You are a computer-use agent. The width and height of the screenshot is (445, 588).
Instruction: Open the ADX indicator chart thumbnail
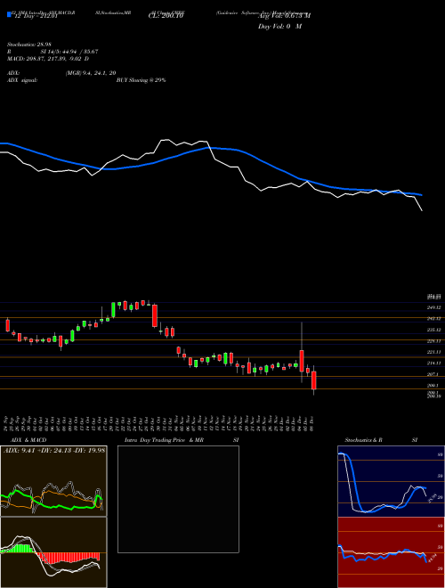click(53, 481)
